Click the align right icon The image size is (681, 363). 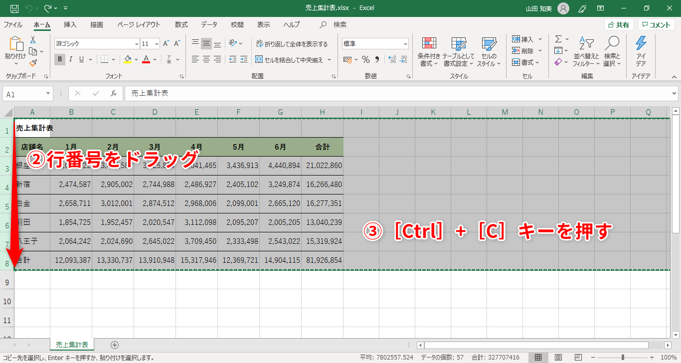point(217,59)
